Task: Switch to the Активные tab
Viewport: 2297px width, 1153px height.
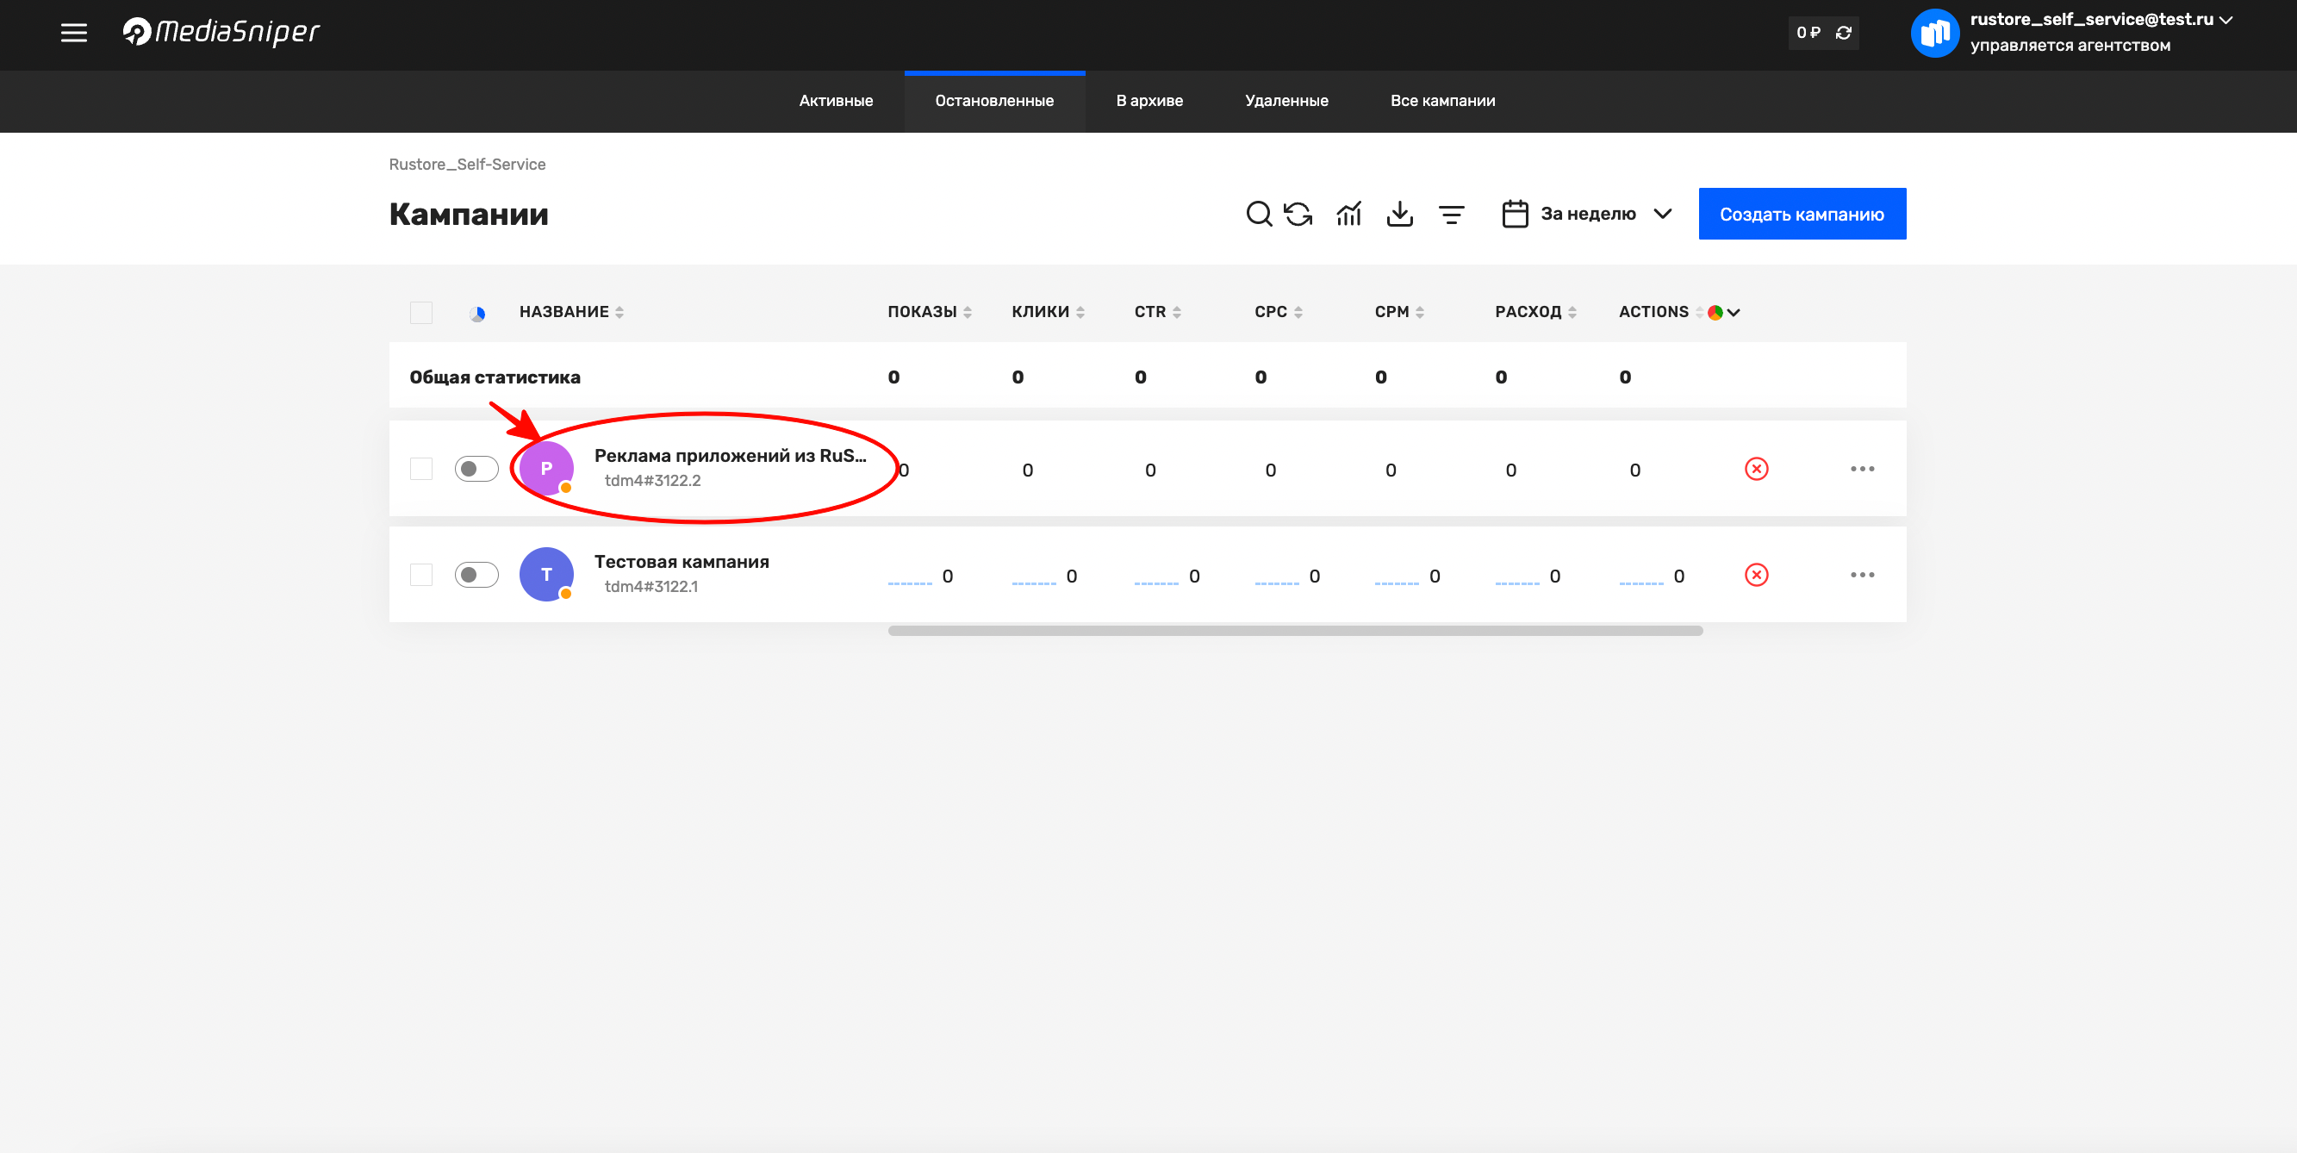Action: [836, 101]
